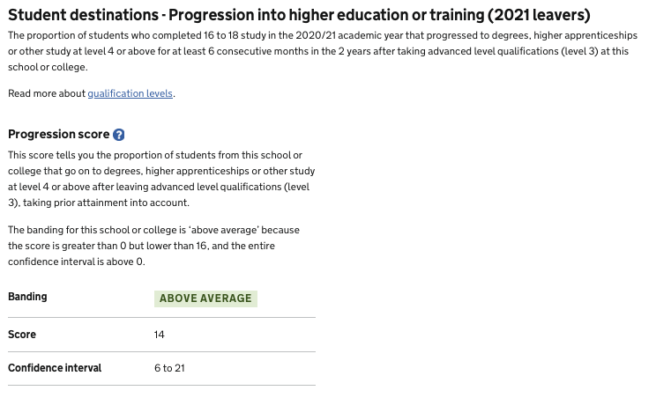Viewport: 656px width, 398px height.
Task: Click the ABOVE AVERAGE banding tag
Action: [205, 298]
